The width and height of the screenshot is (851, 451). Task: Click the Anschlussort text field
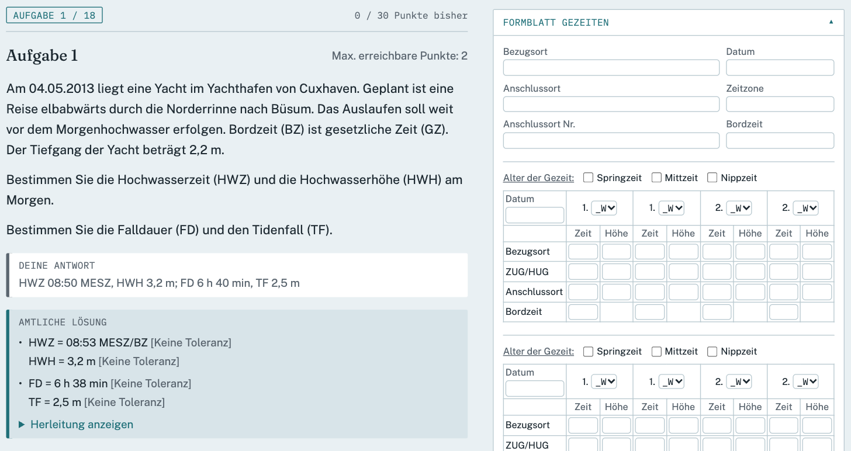click(611, 104)
